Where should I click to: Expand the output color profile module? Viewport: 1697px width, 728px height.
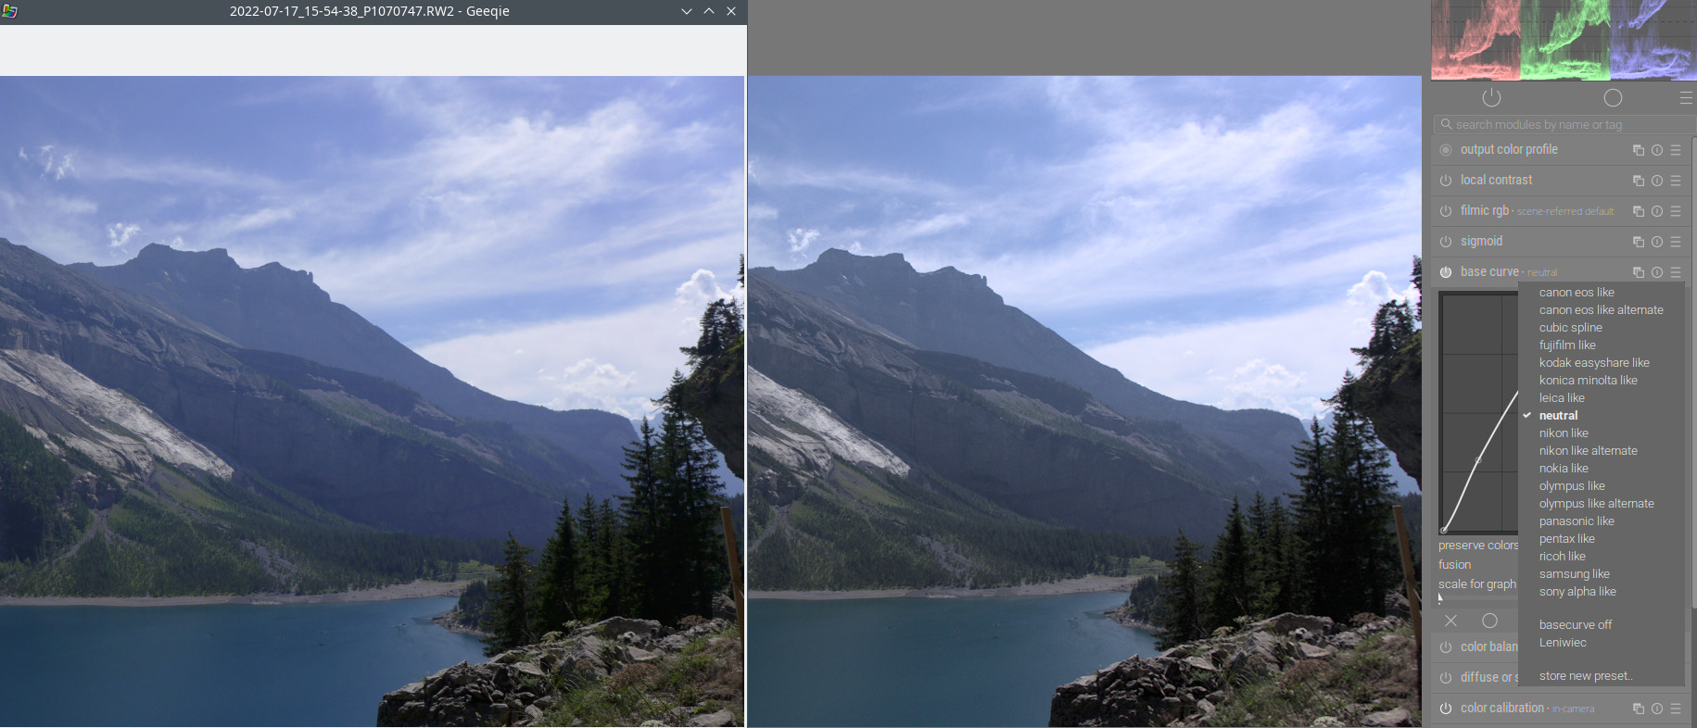[x=1509, y=150]
